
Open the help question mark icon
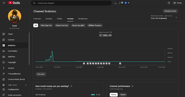tap(169, 3)
